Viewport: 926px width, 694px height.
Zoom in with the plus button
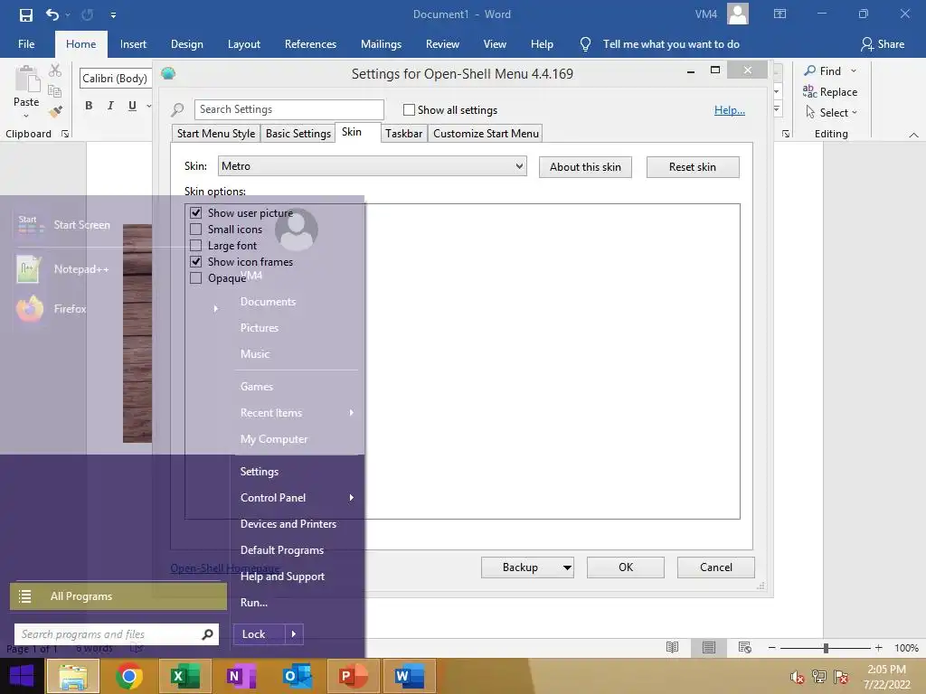pos(879,648)
